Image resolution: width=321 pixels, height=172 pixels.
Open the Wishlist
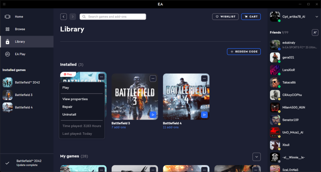coord(226,16)
